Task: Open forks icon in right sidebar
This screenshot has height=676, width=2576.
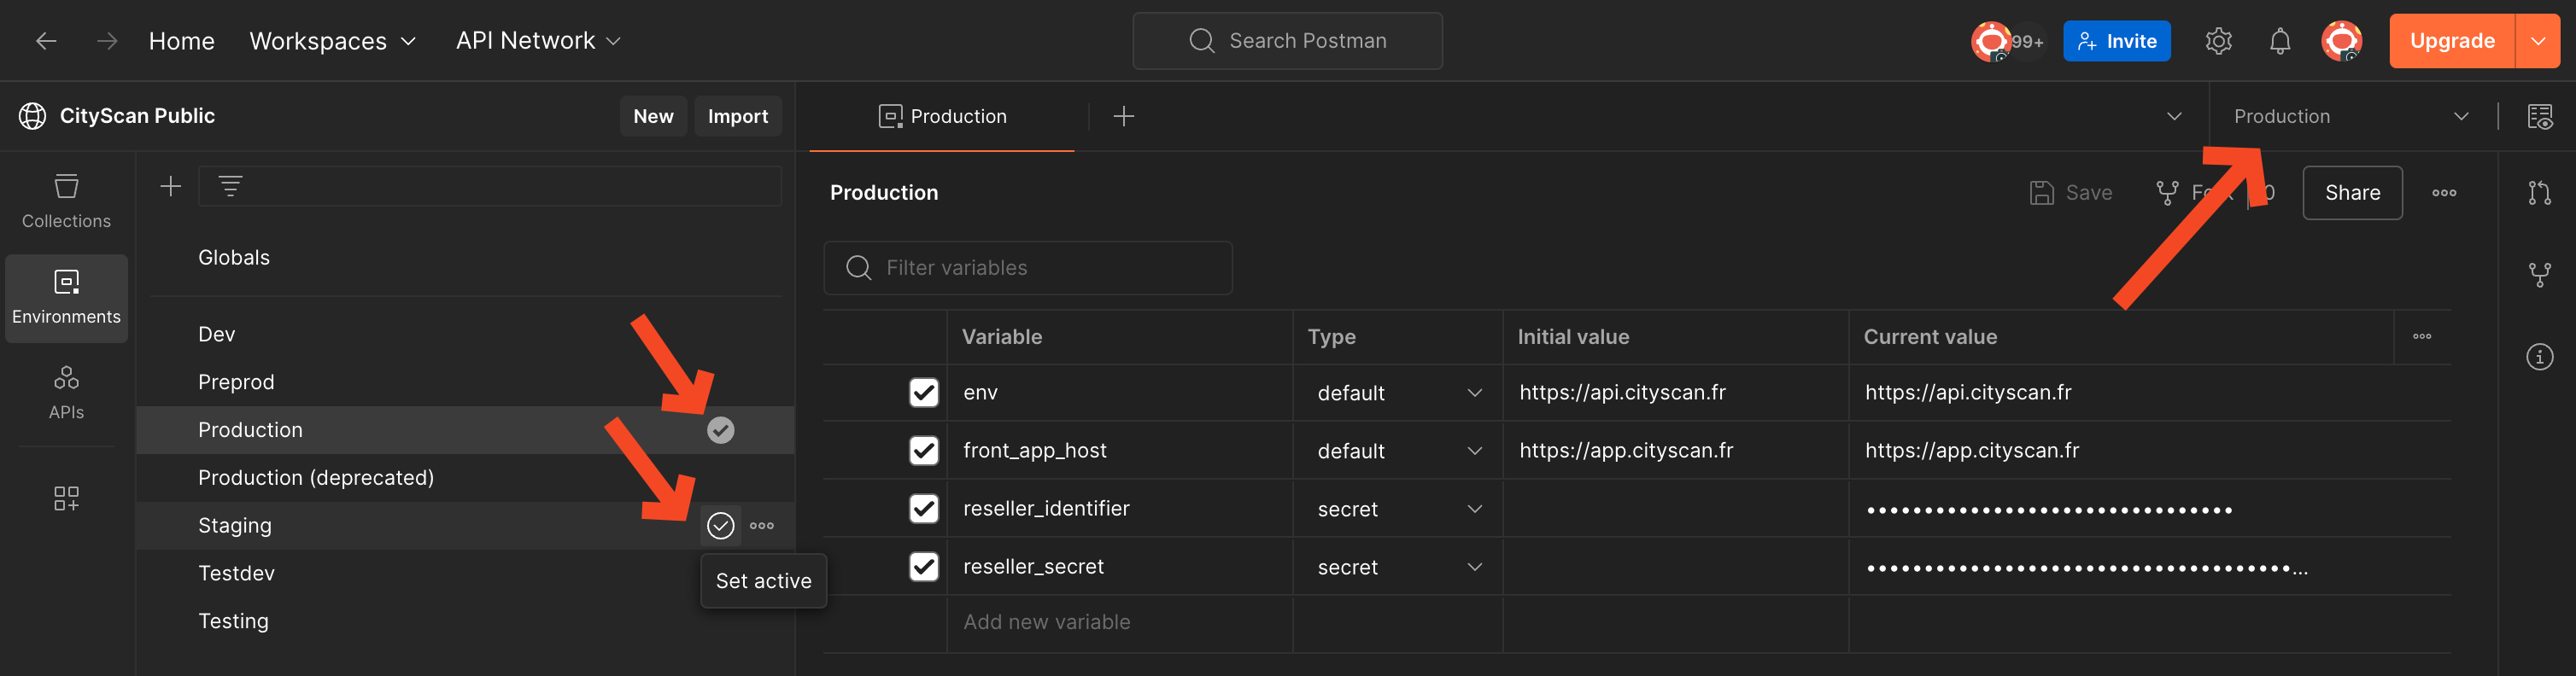Action: 2540,275
